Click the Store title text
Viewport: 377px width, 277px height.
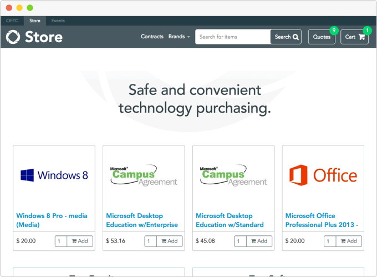(44, 37)
